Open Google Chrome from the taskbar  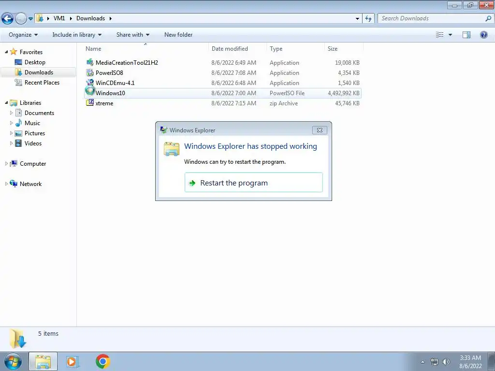(x=102, y=361)
